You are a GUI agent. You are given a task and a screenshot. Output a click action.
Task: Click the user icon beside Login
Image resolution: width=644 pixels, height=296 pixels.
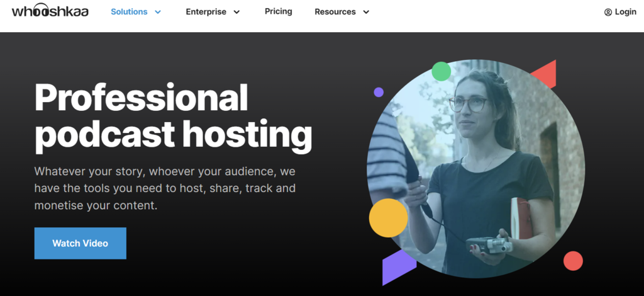click(608, 13)
